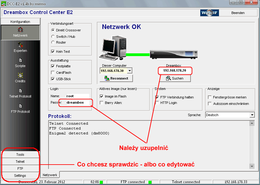Enable the CardFlash checkbox

[x=53, y=73]
